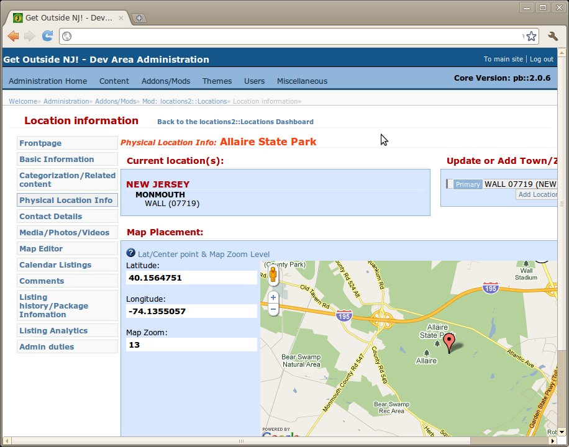Zoom in on the map
The width and height of the screenshot is (569, 447).
tap(273, 297)
